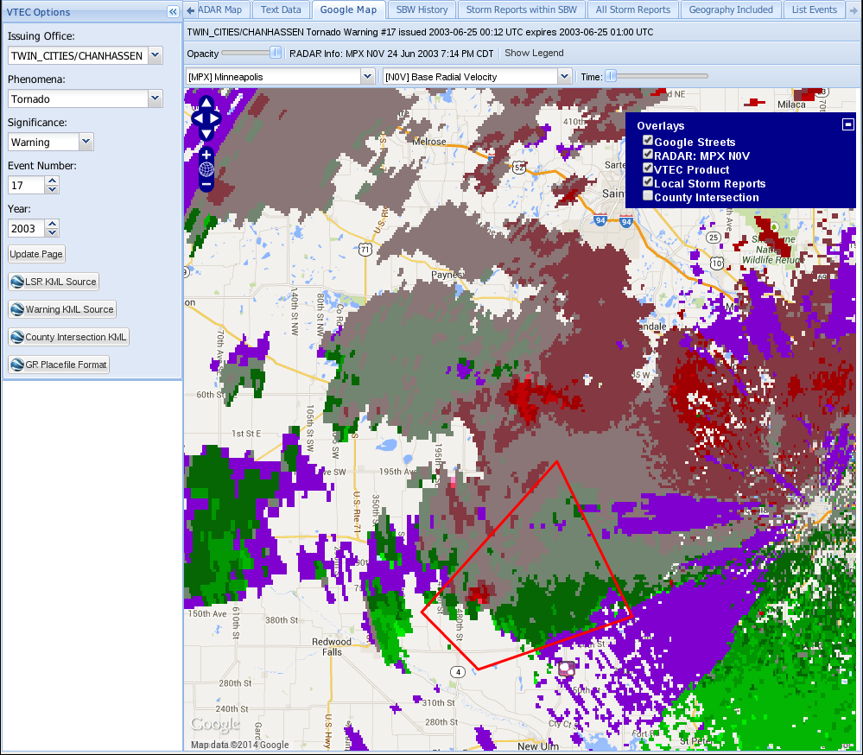Open the Phenomena dropdown
Viewport: 863px width, 755px height.
(155, 98)
